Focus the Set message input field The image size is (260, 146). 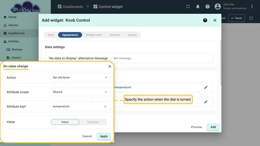tap(162, 58)
